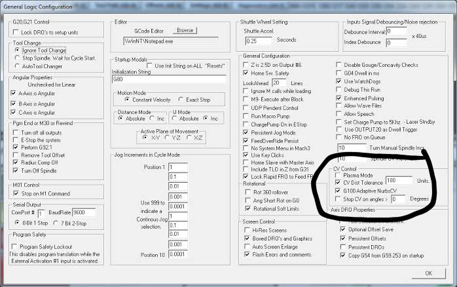Enable E-Stop the system checkbox
457x287 pixels.
16,140
